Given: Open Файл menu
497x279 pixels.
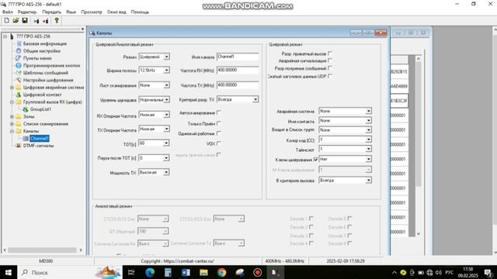Looking at the screenshot, I should tap(8, 12).
